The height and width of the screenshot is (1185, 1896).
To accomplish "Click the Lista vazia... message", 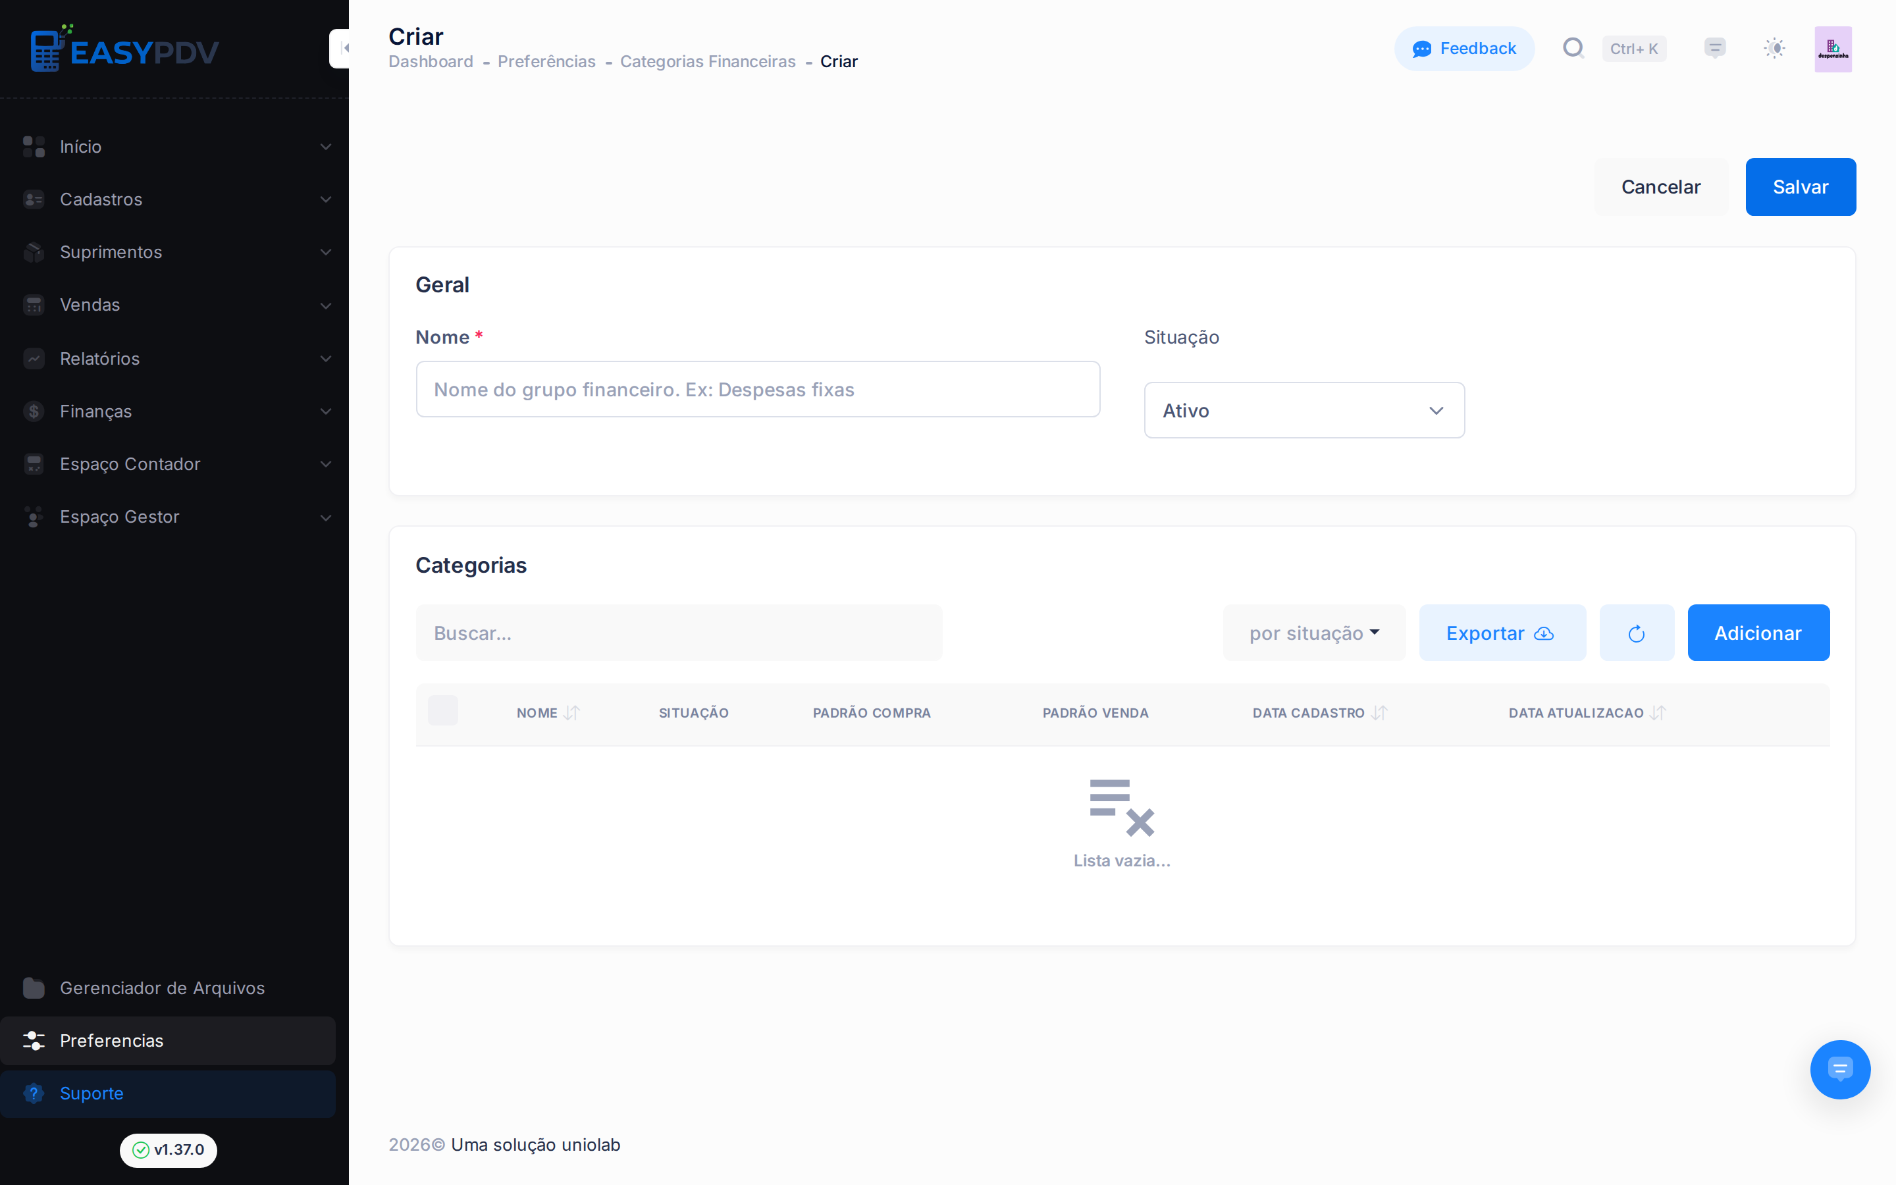I will click(1121, 860).
